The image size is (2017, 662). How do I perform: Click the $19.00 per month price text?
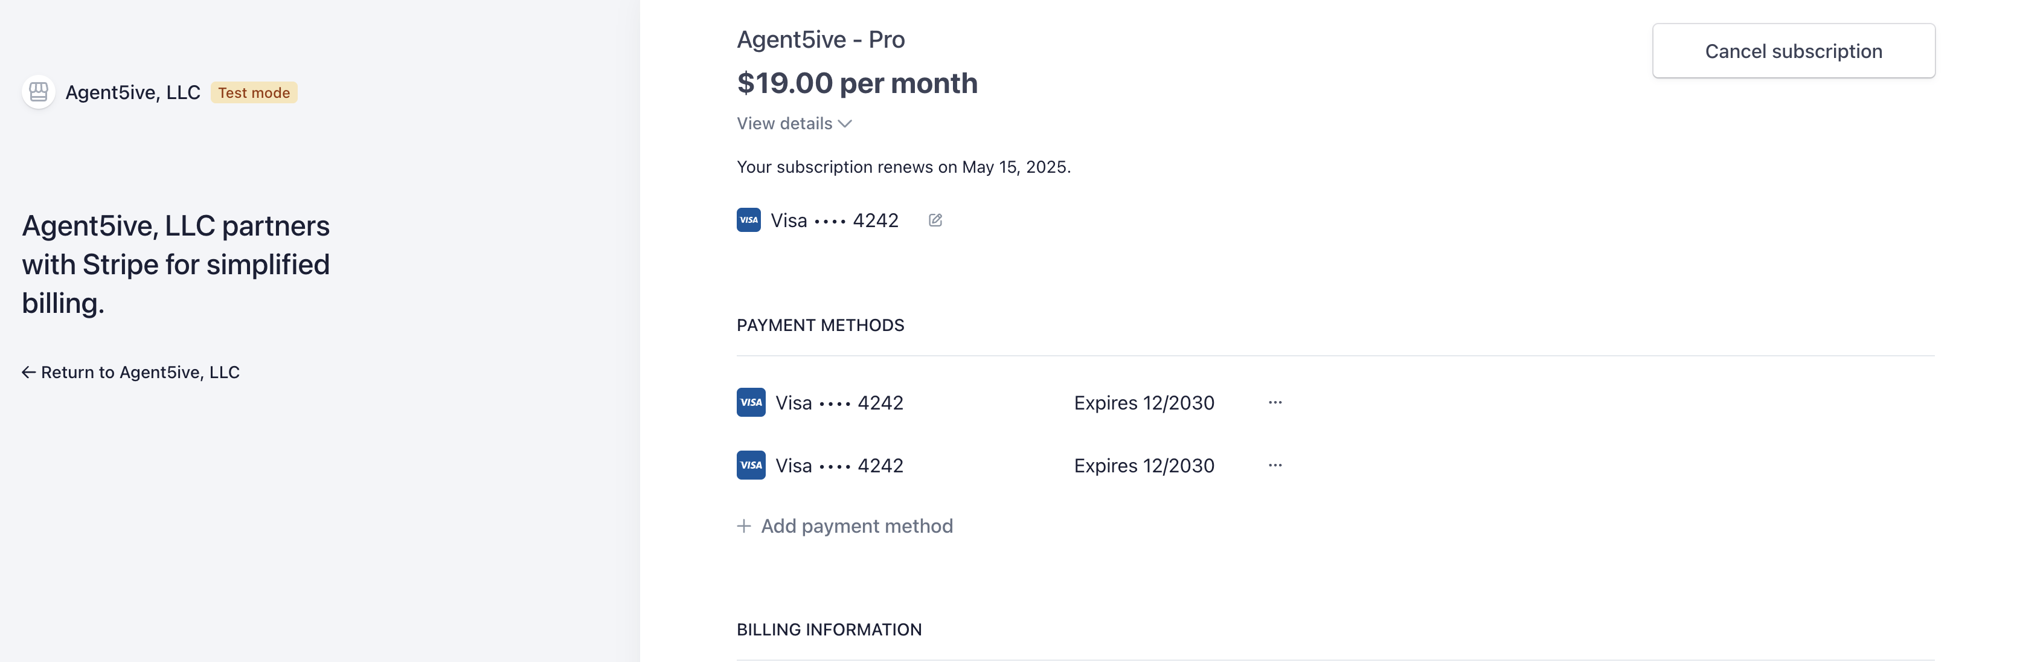click(856, 83)
